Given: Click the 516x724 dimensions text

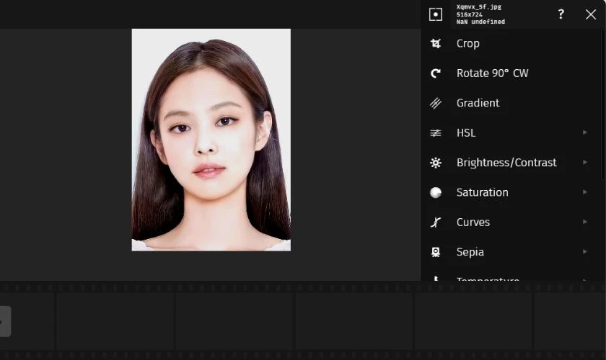Looking at the screenshot, I should (x=470, y=14).
